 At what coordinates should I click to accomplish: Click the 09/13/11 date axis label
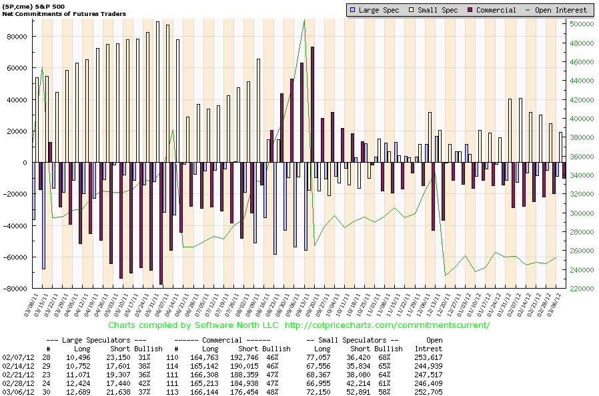303,305
